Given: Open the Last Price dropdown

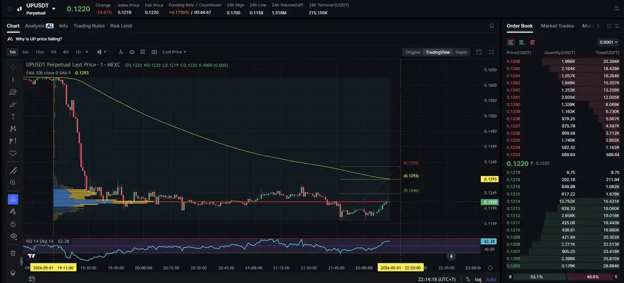Looking at the screenshot, I should pos(174,52).
